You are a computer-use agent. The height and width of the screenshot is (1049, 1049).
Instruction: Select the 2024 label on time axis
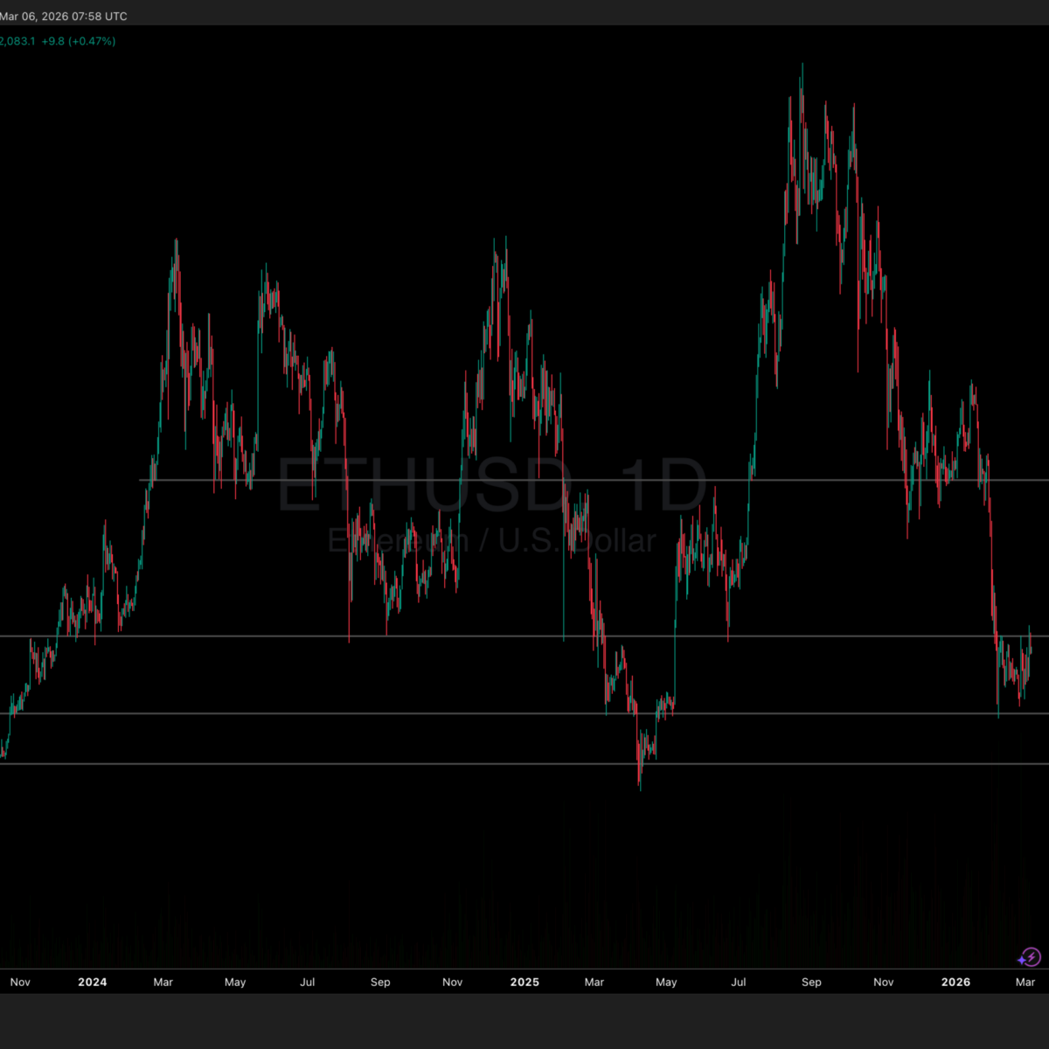[92, 982]
